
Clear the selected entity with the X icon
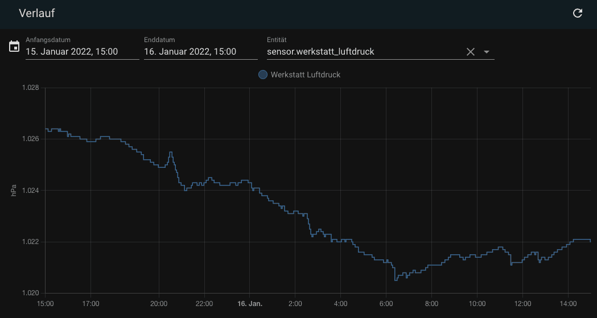471,52
